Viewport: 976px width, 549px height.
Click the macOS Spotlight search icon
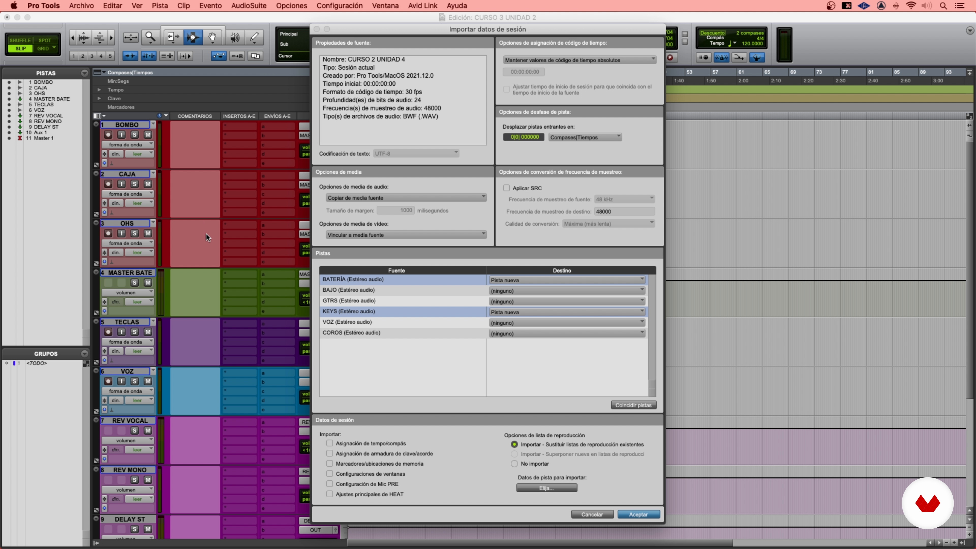coord(943,6)
